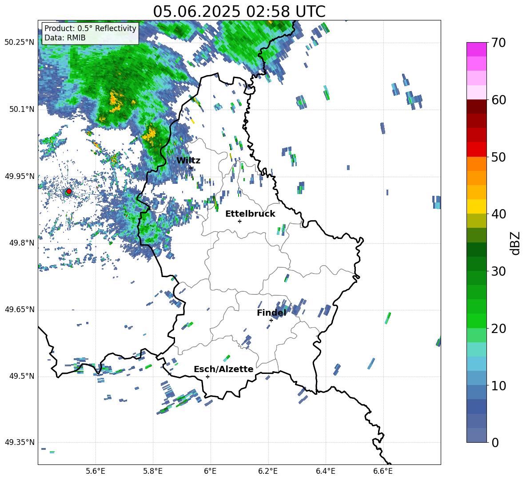
Task: Click the 5.6°E longitude label
Action: pos(96,471)
